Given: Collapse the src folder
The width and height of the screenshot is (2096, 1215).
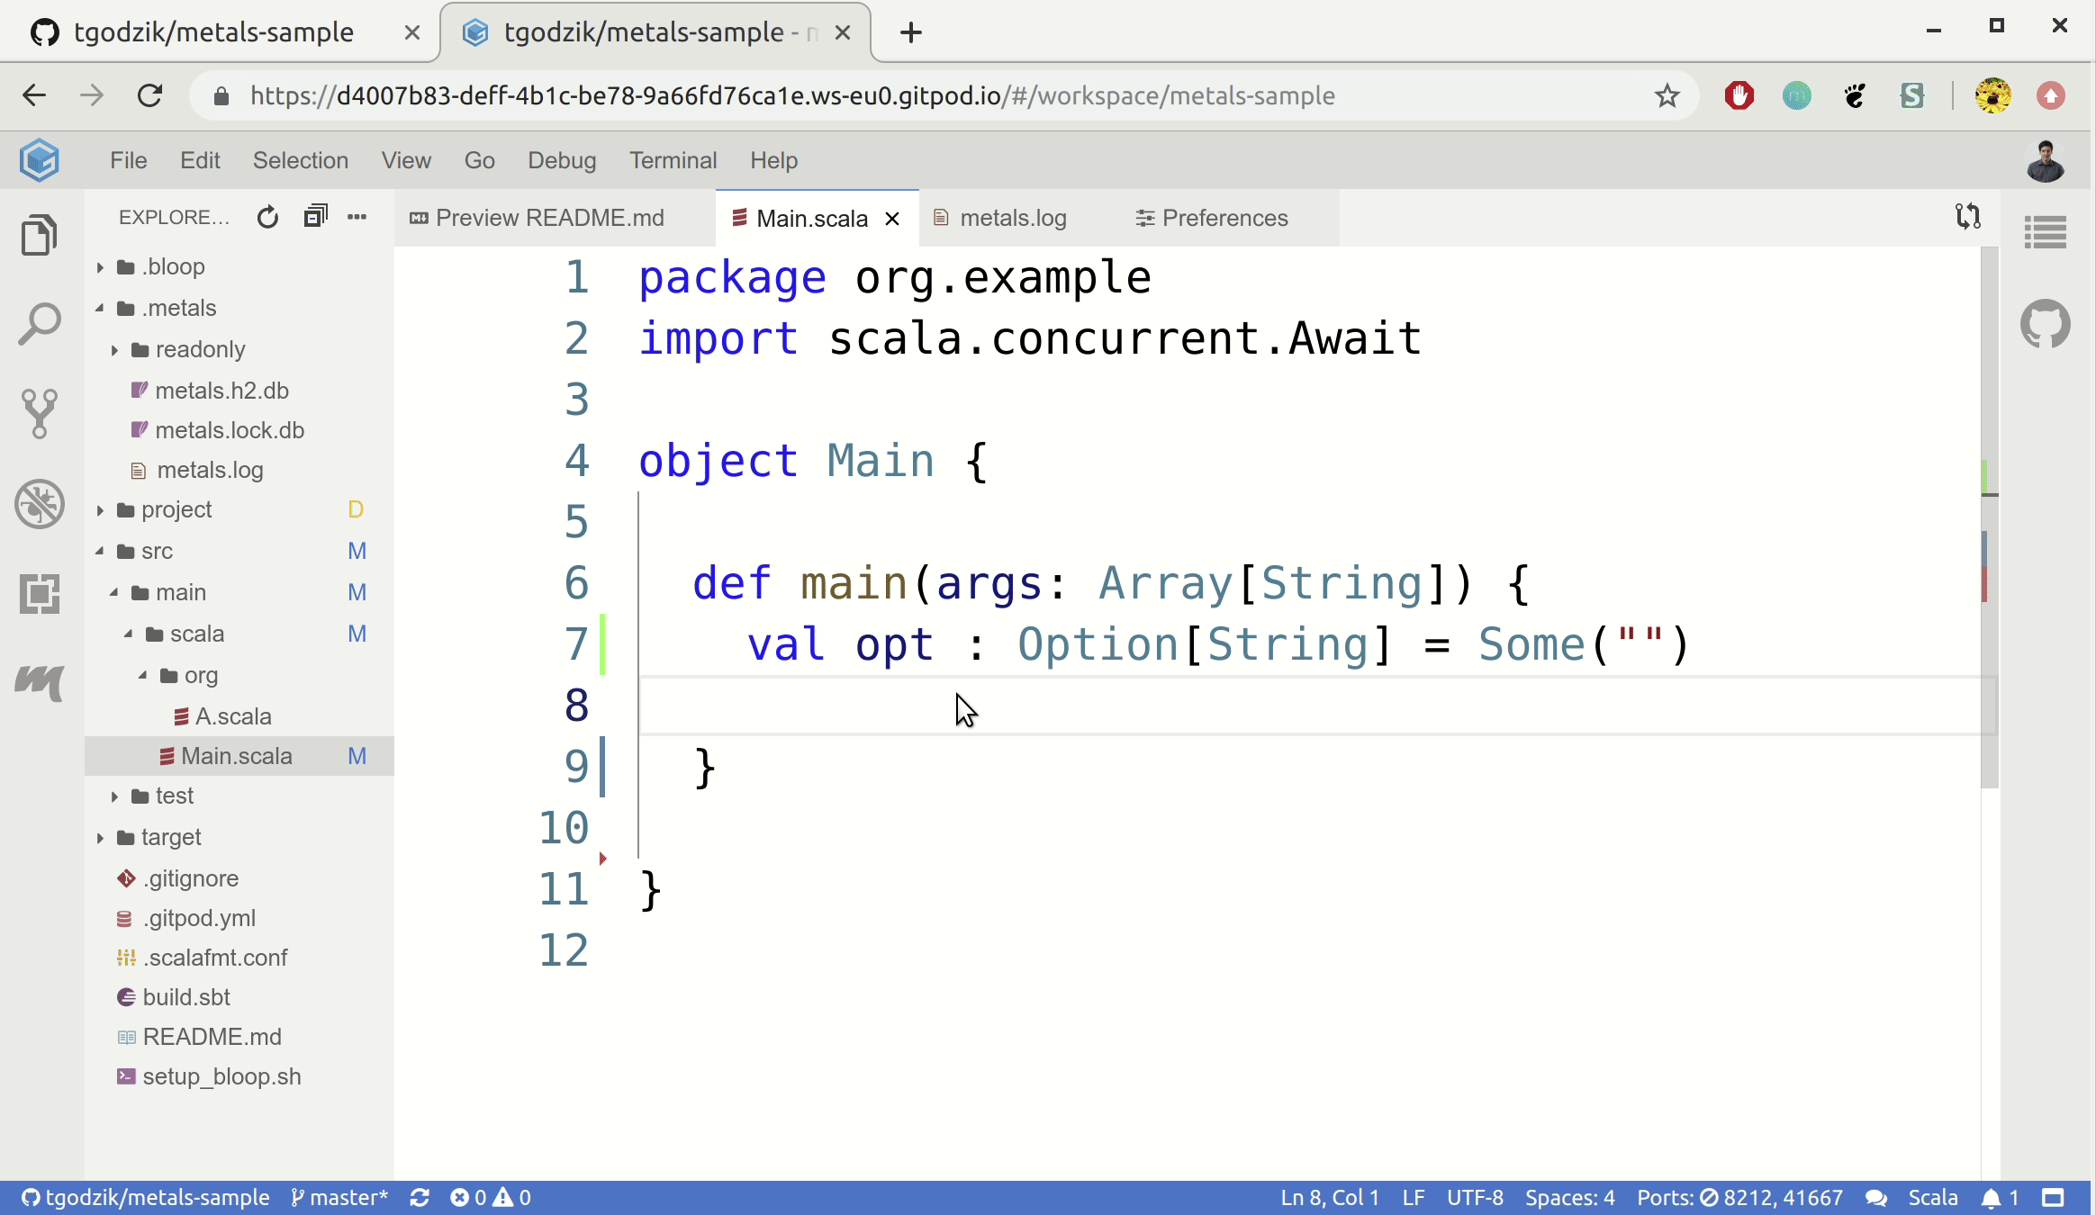Looking at the screenshot, I should (157, 552).
